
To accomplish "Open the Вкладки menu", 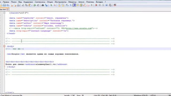I will click(x=99, y=2).
